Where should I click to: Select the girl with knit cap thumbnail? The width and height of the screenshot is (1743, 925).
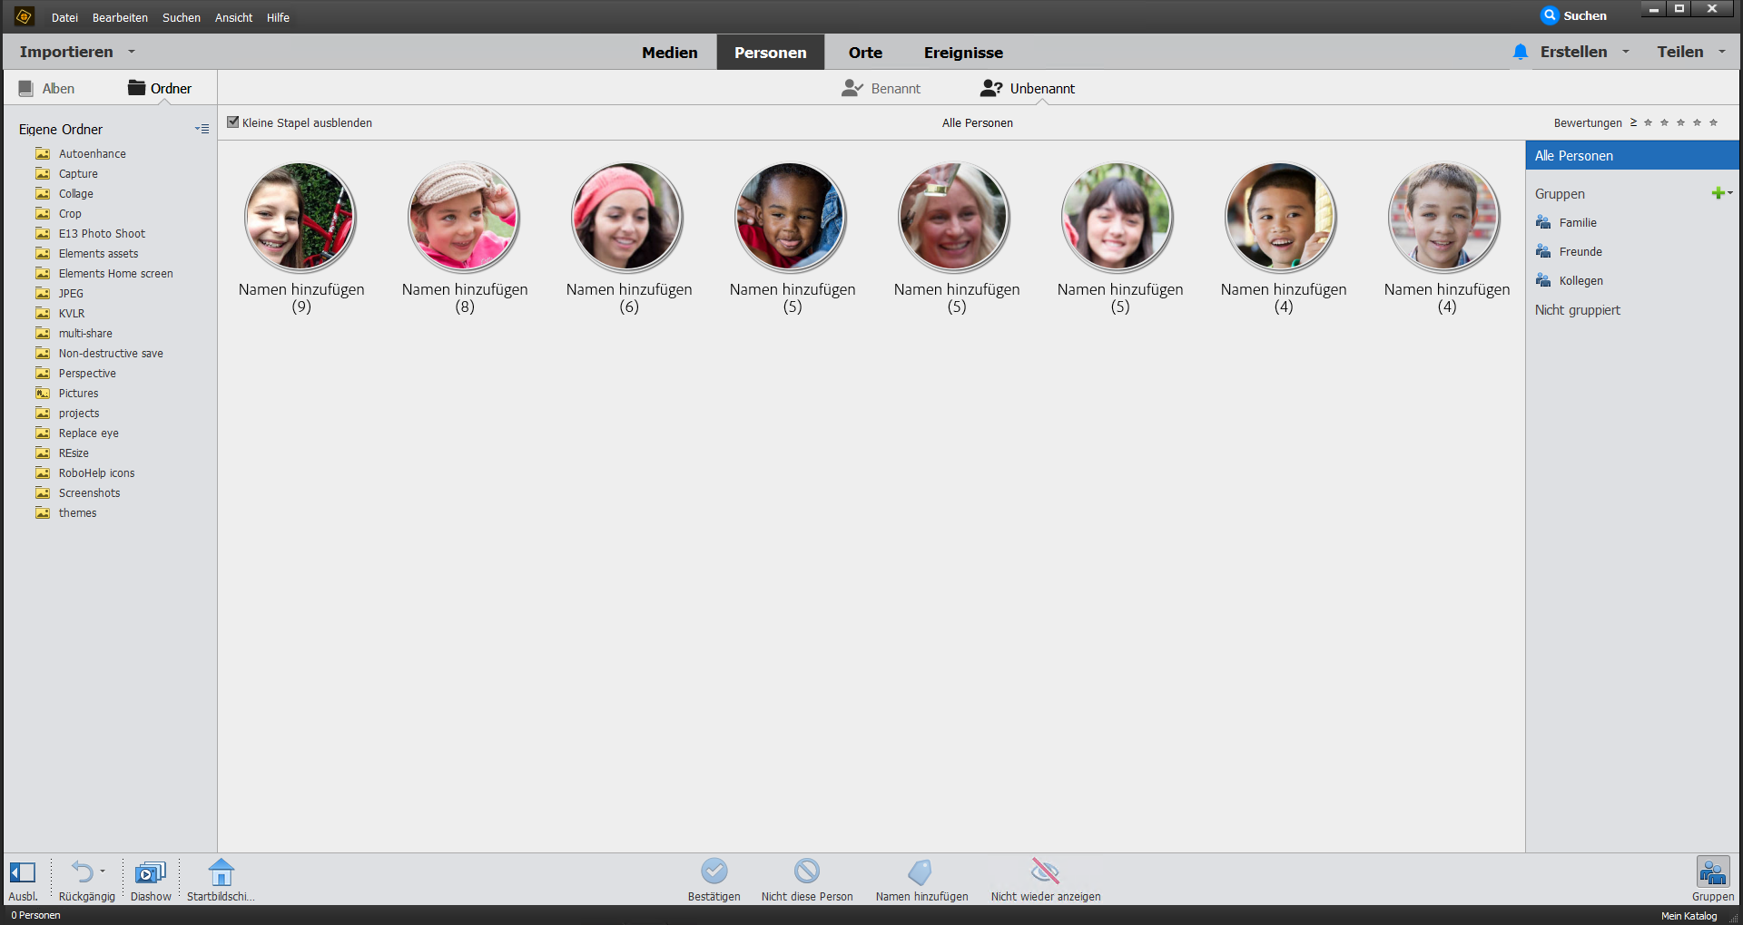tap(464, 218)
